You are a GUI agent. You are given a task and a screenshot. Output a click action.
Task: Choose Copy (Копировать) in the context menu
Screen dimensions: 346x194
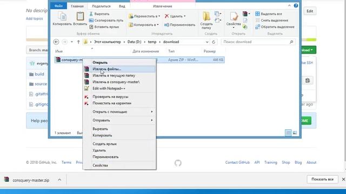click(x=119, y=135)
